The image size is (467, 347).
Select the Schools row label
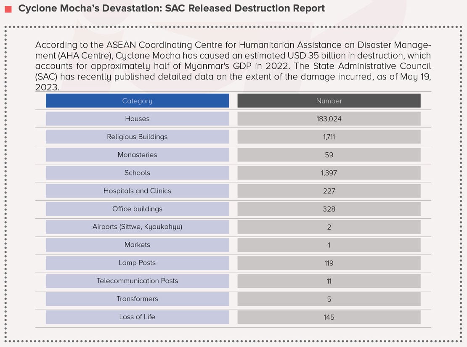pyautogui.click(x=137, y=173)
